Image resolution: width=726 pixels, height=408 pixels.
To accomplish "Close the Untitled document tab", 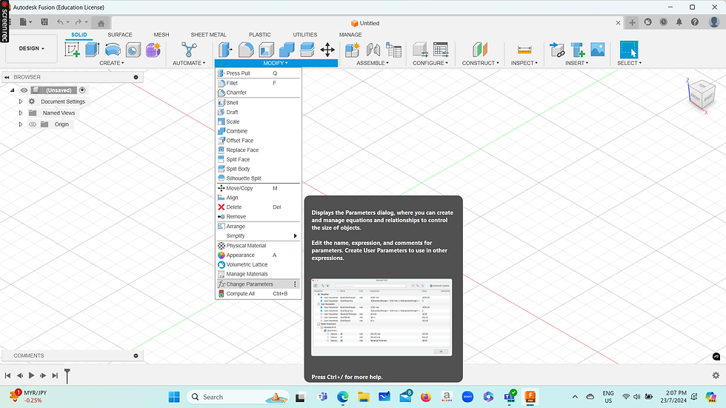I will pos(618,23).
